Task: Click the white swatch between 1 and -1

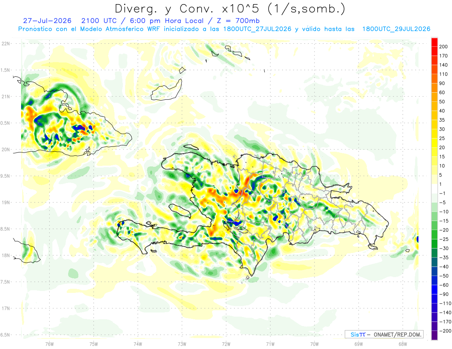Action: [x=434, y=189]
